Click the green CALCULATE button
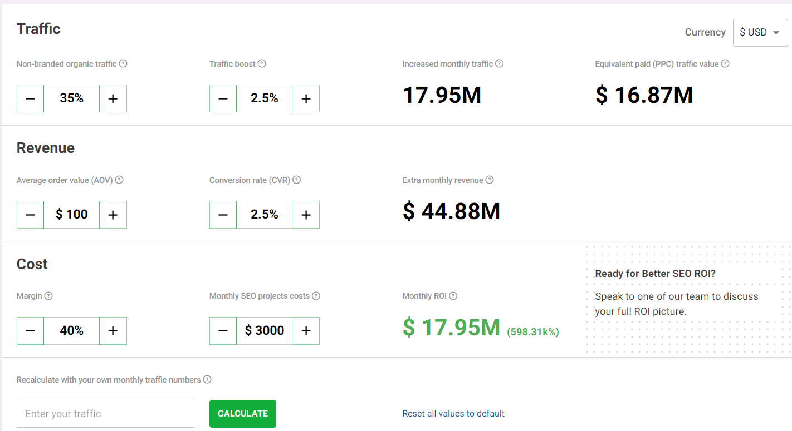The width and height of the screenshot is (792, 431). coord(243,414)
